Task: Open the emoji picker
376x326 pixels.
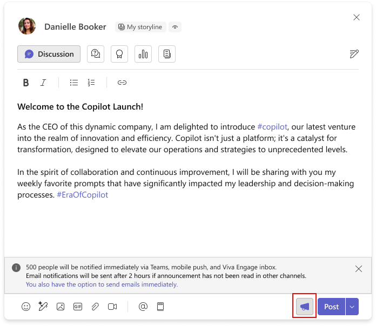Action: pyautogui.click(x=26, y=307)
